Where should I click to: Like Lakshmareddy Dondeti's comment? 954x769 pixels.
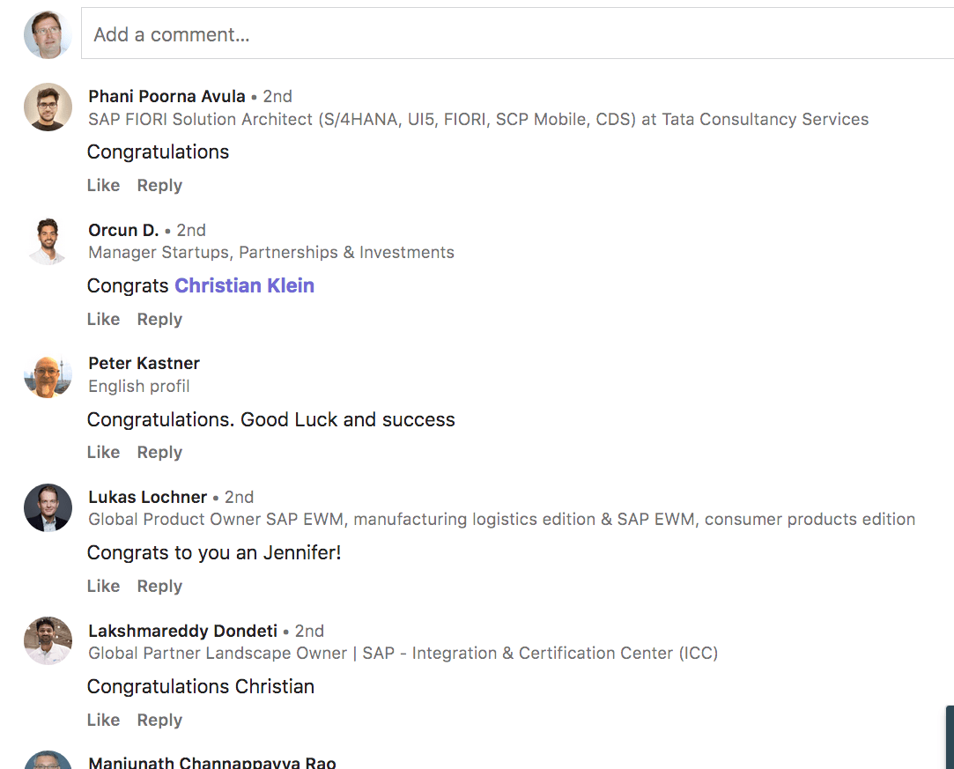click(103, 720)
